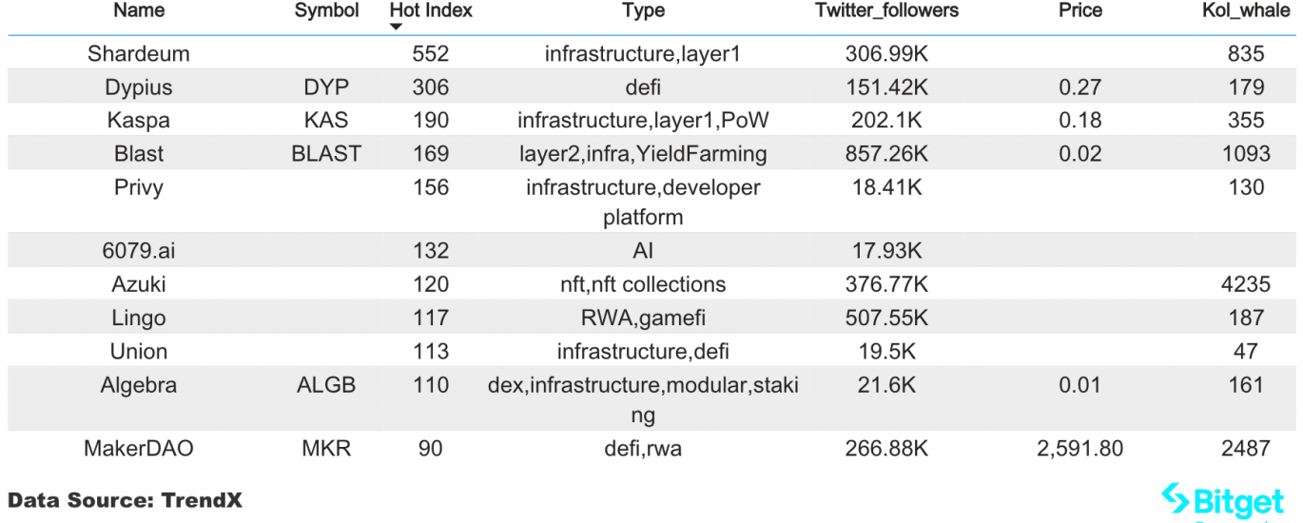Select the Algebra name cell

click(x=139, y=385)
